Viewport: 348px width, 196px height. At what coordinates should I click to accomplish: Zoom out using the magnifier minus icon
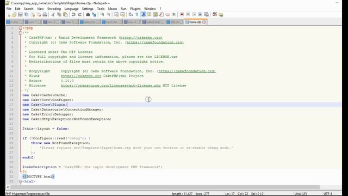tap(108, 15)
